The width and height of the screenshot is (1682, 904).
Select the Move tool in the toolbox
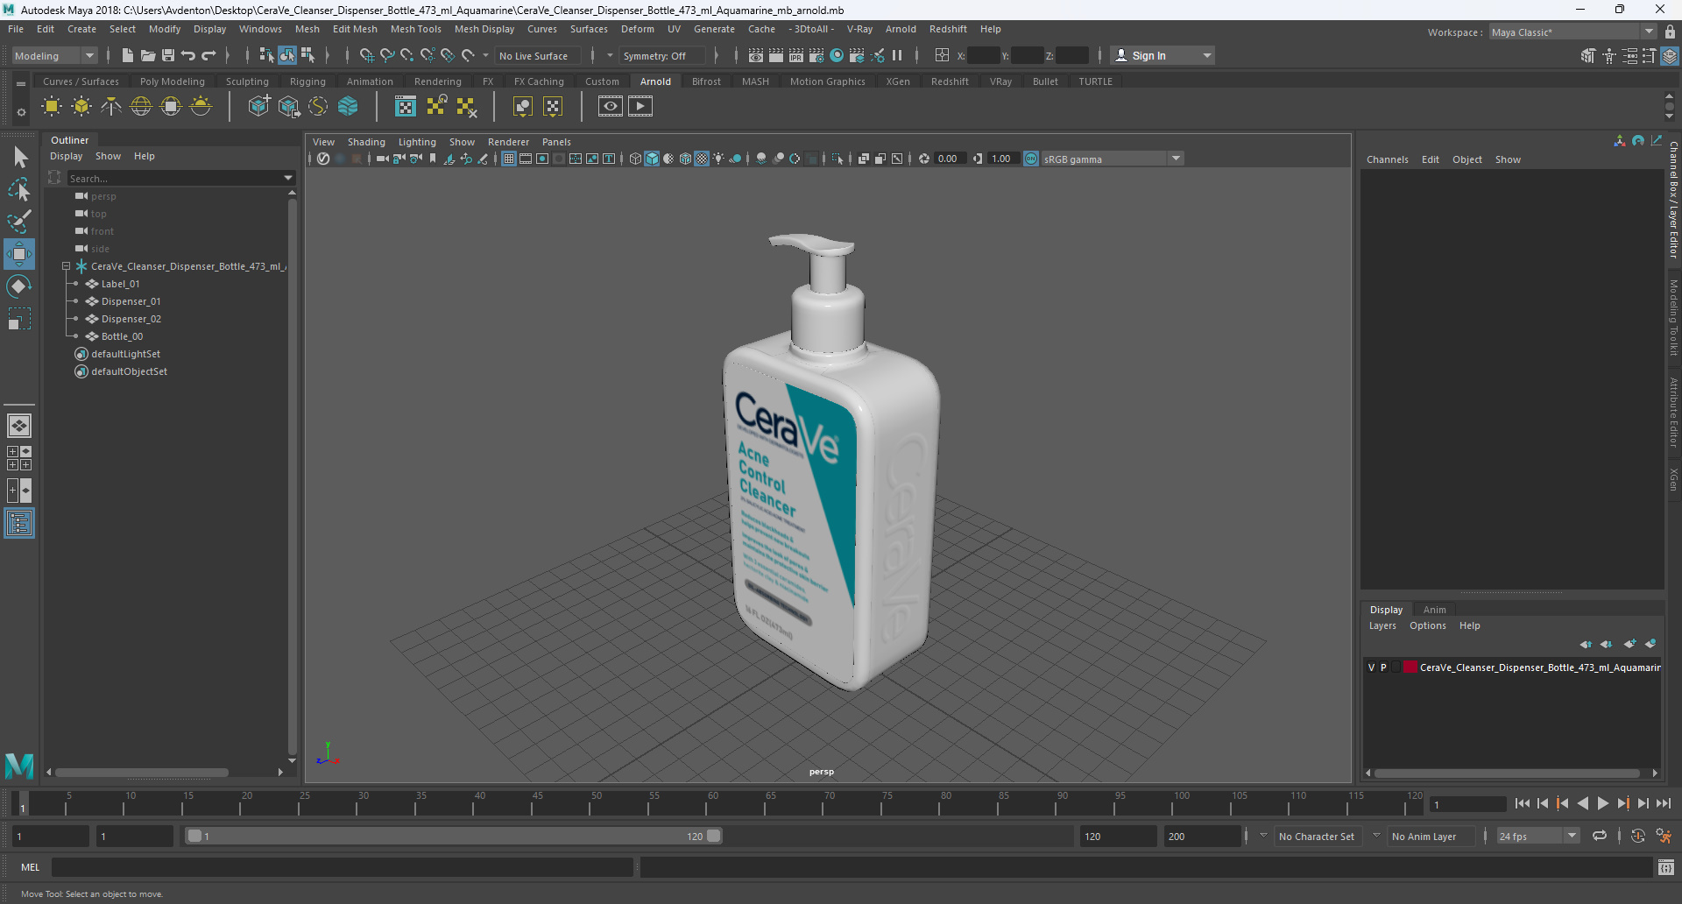19,254
